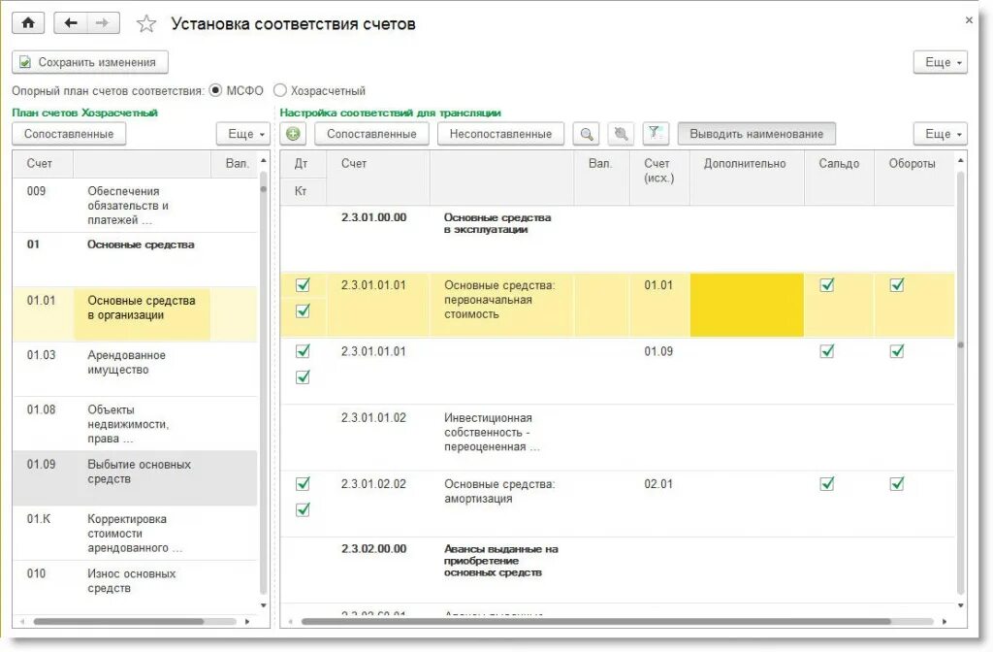
Task: Open the right panel Еще dropdown
Action: tap(939, 133)
